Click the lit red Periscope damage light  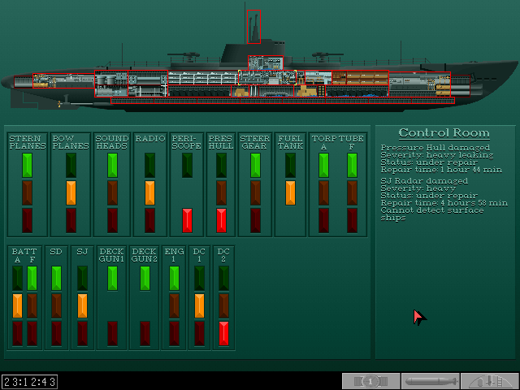click(188, 220)
